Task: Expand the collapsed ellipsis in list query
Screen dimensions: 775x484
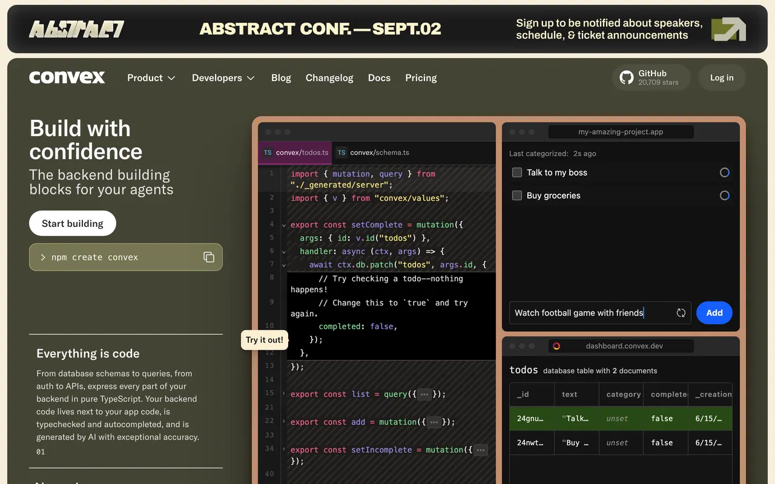Action: point(424,394)
